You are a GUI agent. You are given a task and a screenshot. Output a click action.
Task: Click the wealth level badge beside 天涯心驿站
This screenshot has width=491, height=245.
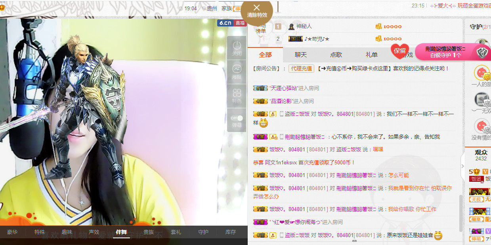click(260, 88)
